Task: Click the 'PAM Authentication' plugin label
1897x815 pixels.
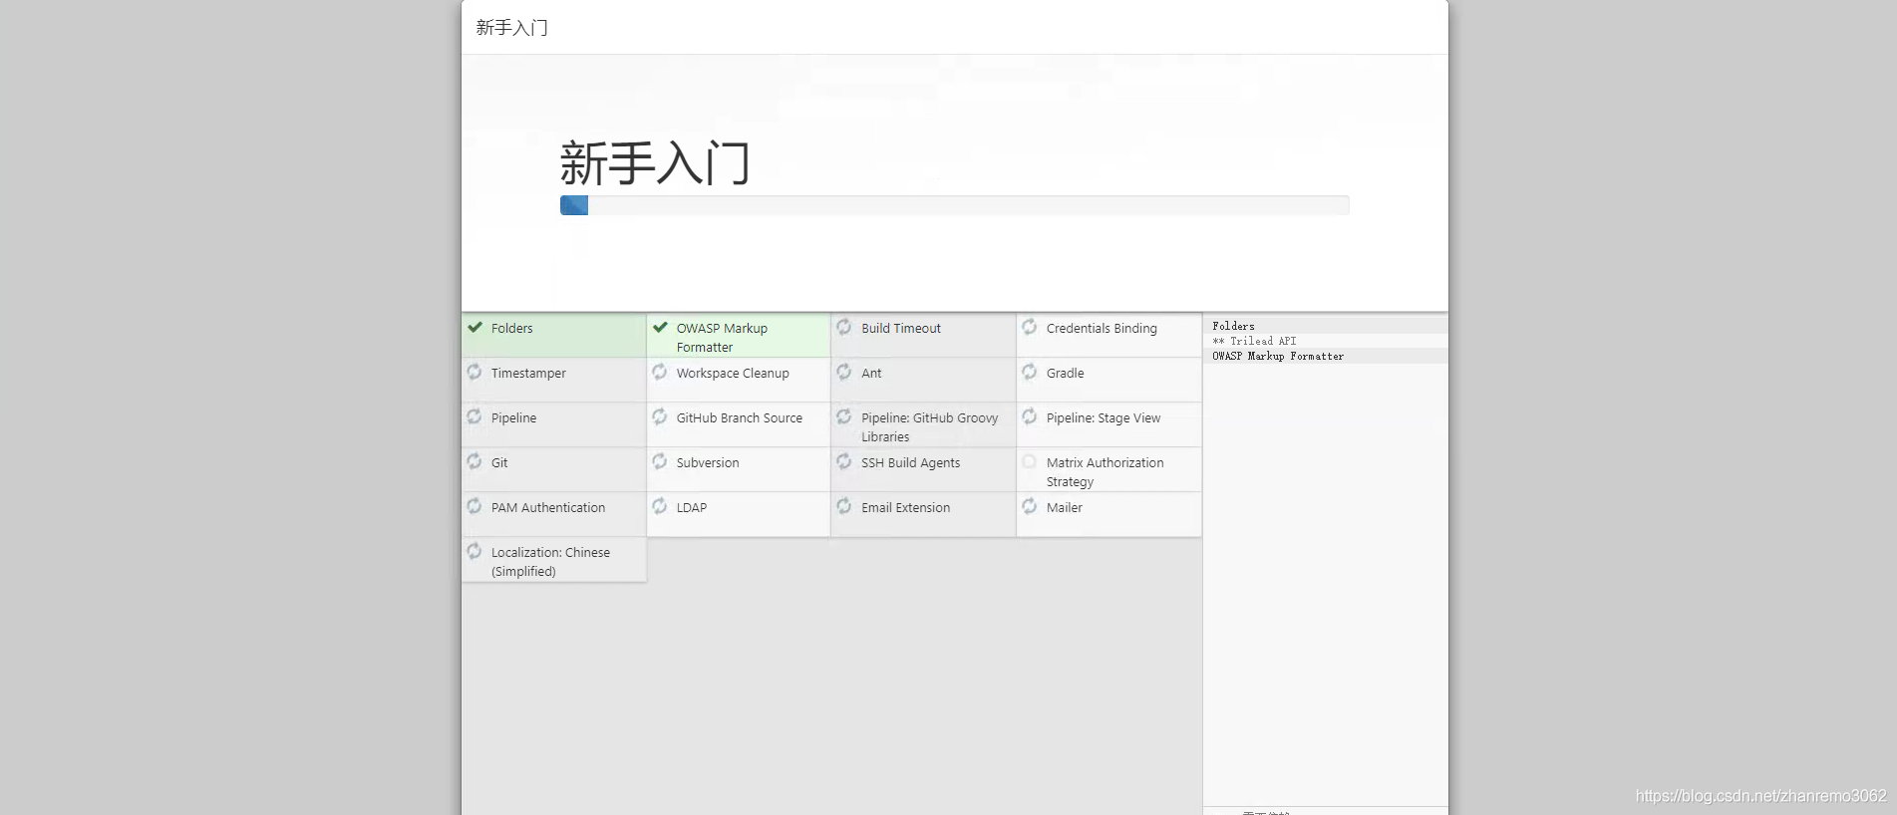Action: (x=548, y=508)
